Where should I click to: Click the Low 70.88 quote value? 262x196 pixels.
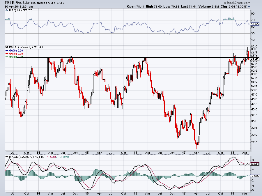point(171,6)
